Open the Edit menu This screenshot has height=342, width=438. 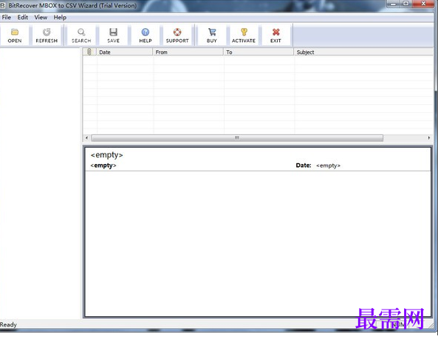point(23,17)
